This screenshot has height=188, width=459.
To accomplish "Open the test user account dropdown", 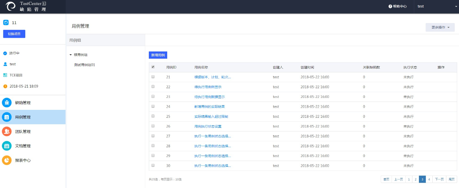I will coord(436,6).
